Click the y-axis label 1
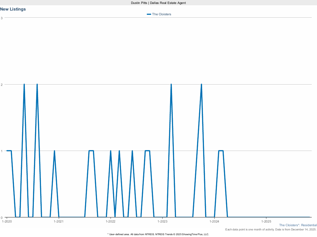 (x=2, y=151)
